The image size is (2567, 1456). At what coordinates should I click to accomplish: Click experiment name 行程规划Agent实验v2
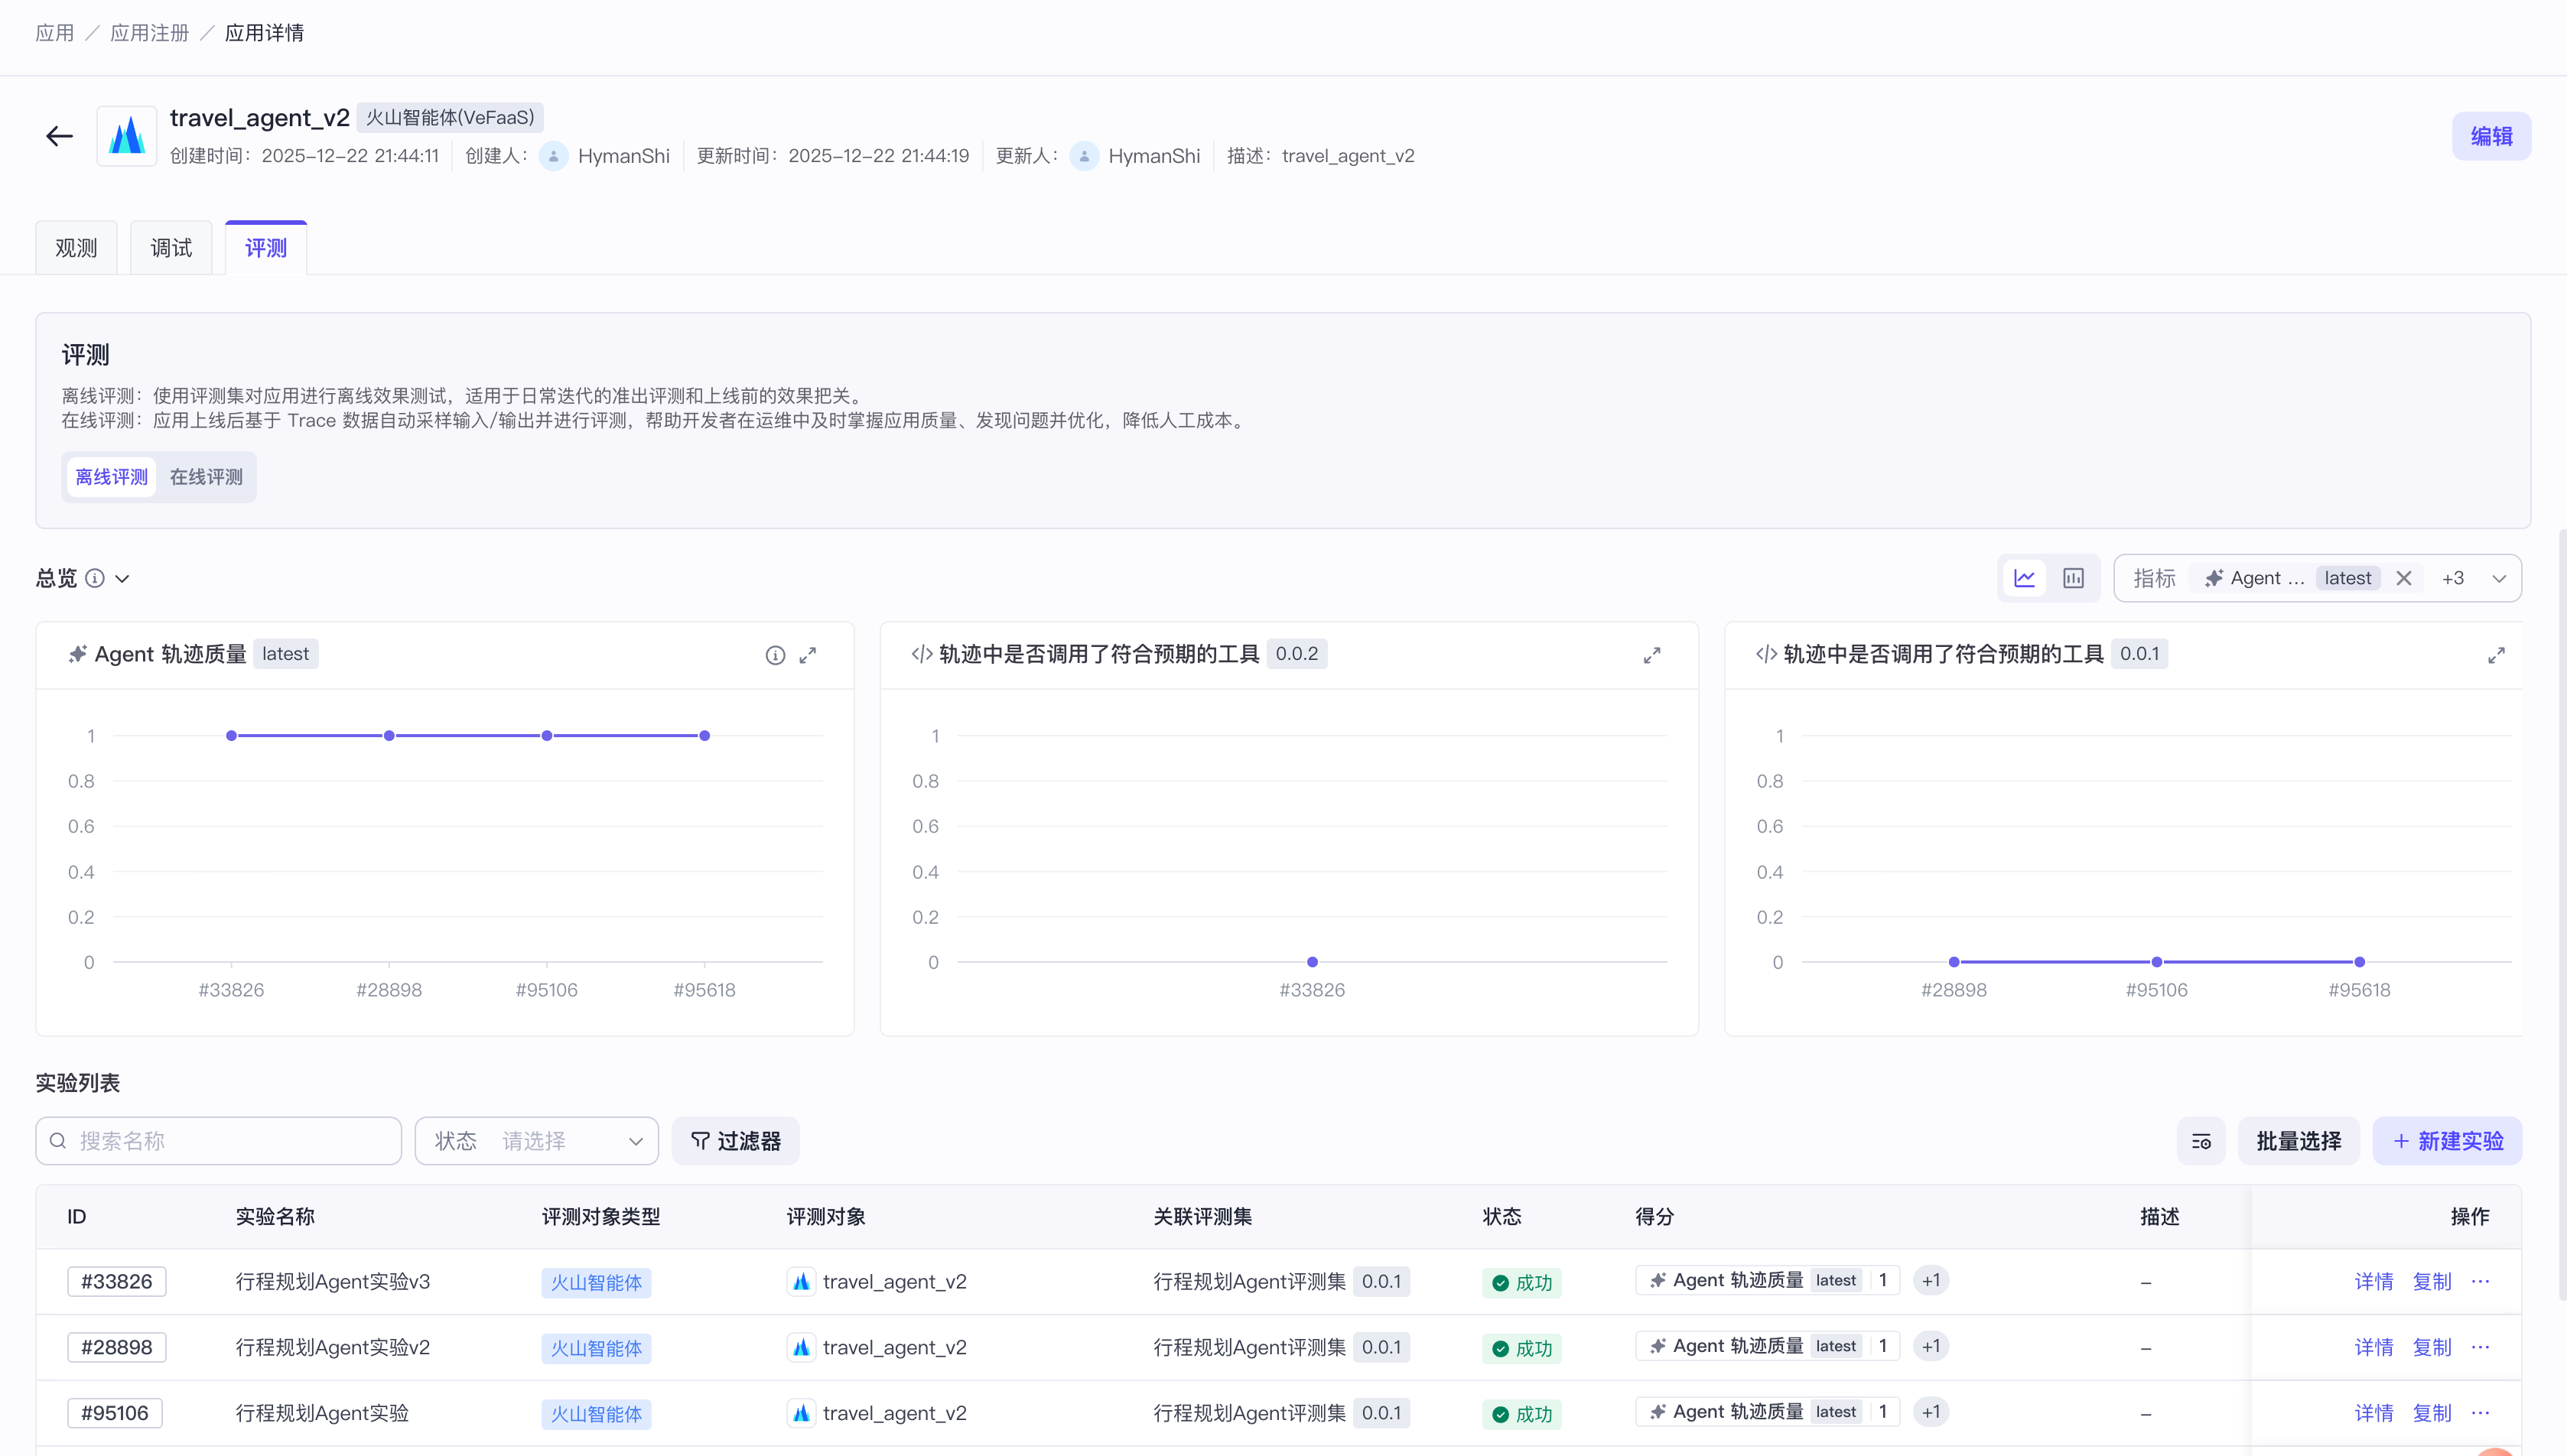coord(333,1347)
